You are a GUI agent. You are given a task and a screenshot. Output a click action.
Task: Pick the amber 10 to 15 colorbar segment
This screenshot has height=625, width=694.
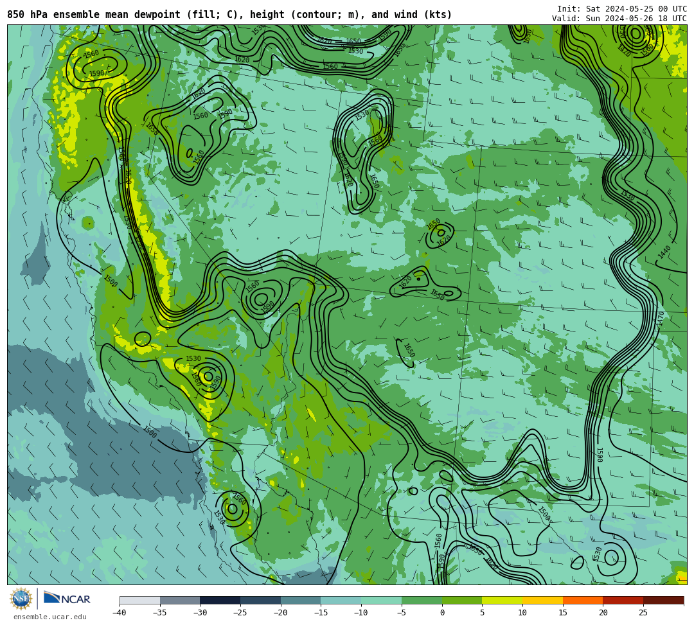pyautogui.click(x=542, y=600)
